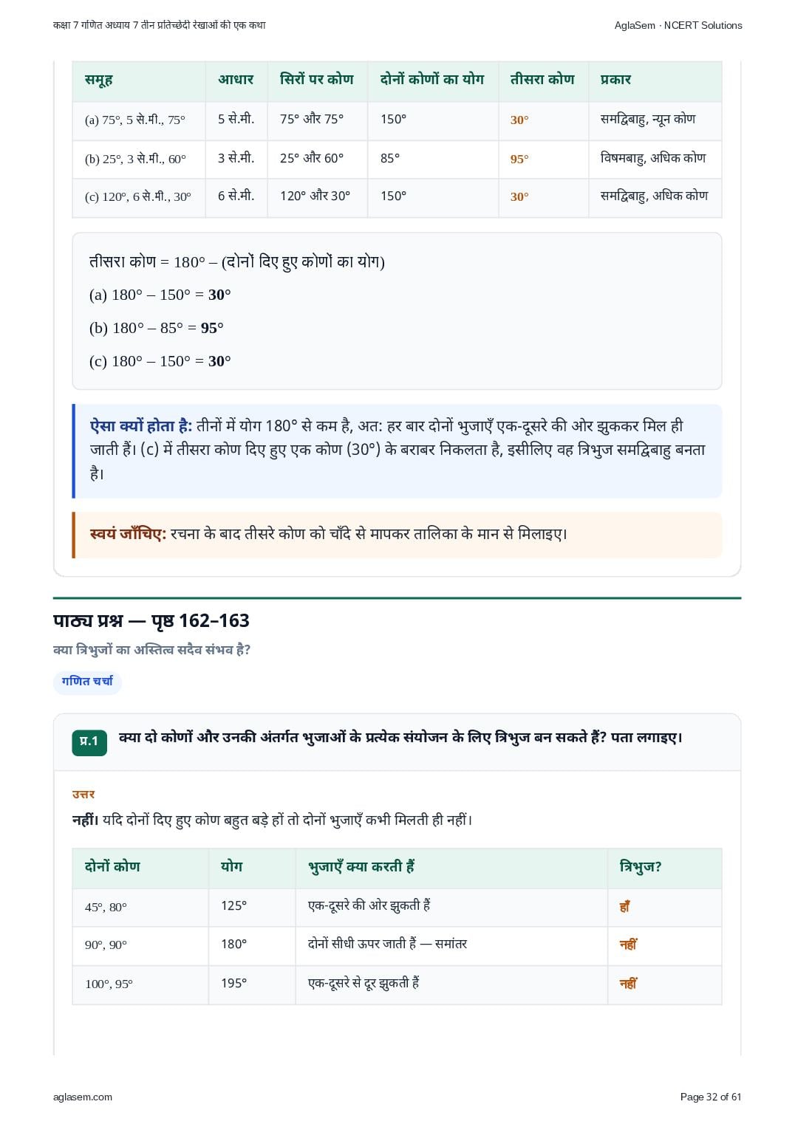The width and height of the screenshot is (795, 1124).
Task: Open the aglasem.com footer link
Action: point(83,1097)
